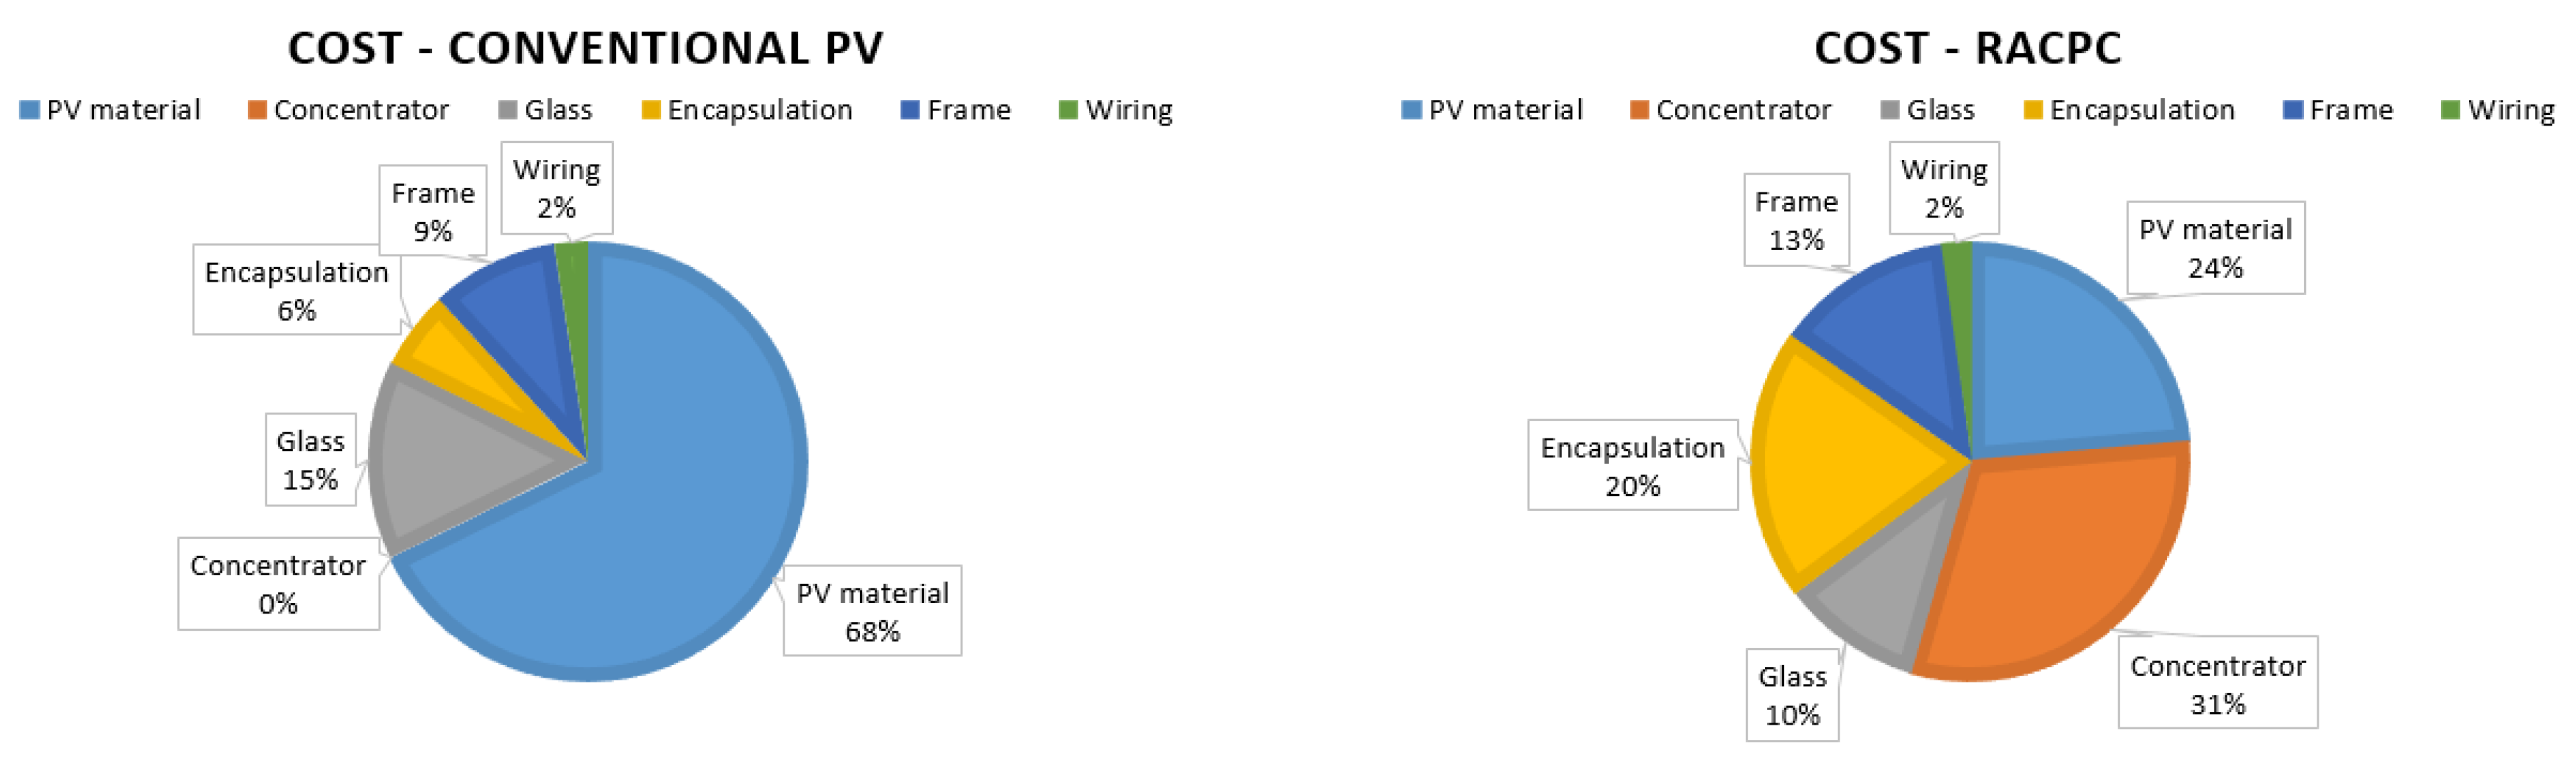
Task: Click the Glass legend swatch in RACPC chart
Action: (1889, 110)
